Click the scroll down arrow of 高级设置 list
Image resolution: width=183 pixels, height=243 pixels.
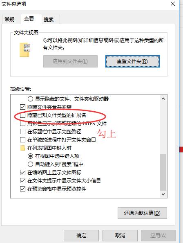click(163, 194)
